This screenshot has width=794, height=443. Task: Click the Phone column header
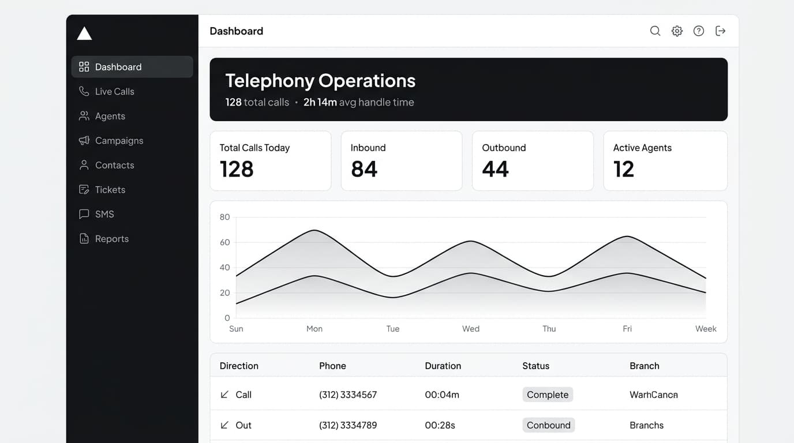tap(332, 366)
